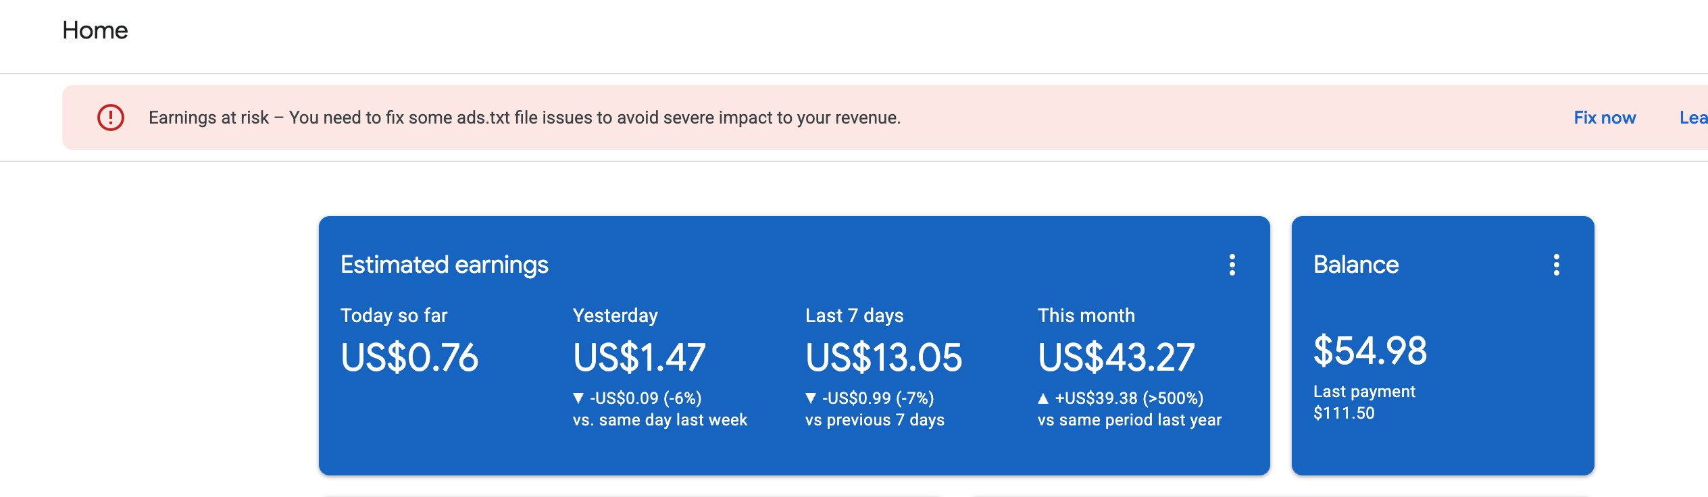Click the Earnings at risk message text
This screenshot has width=1708, height=497.
pyautogui.click(x=524, y=117)
